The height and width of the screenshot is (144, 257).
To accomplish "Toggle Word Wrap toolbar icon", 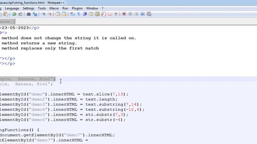I will [x=72, y=14].
